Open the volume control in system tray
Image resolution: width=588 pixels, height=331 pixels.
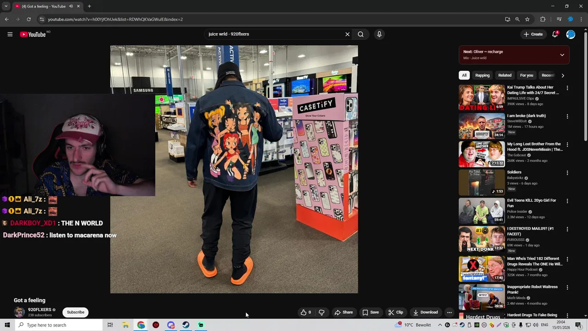(536, 325)
